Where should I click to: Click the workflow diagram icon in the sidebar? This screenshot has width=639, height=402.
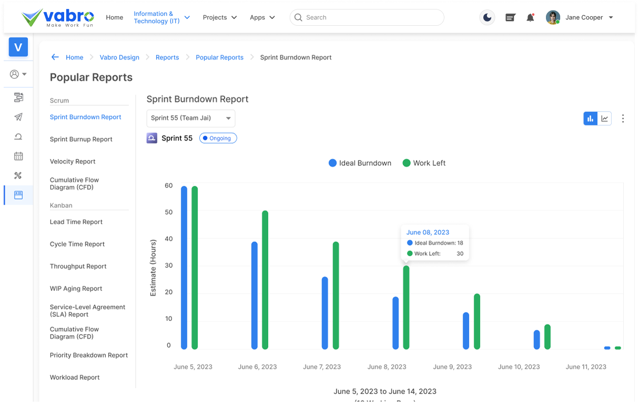18,97
